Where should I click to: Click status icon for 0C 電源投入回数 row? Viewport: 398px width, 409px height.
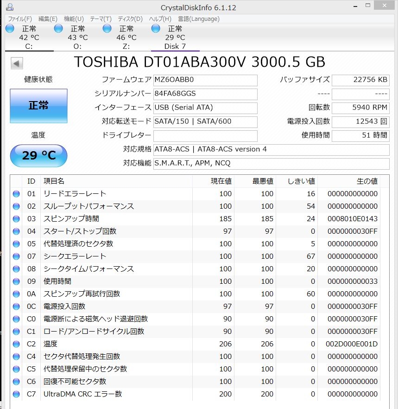pos(16,307)
